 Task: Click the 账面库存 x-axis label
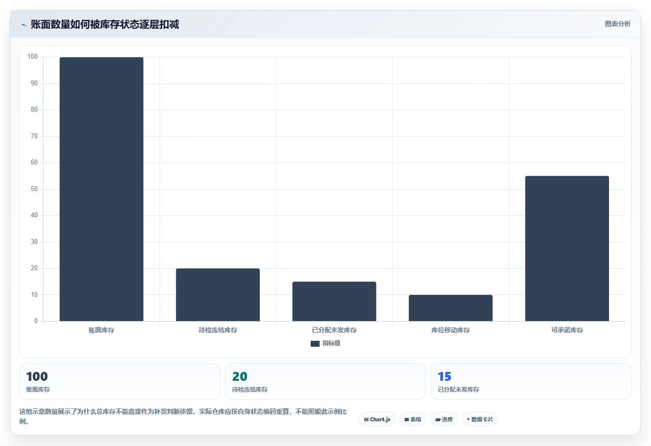[101, 330]
